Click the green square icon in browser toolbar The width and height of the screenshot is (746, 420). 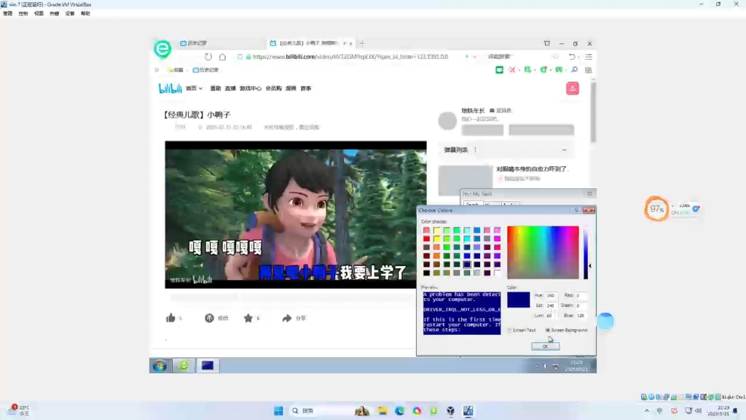coord(499,70)
